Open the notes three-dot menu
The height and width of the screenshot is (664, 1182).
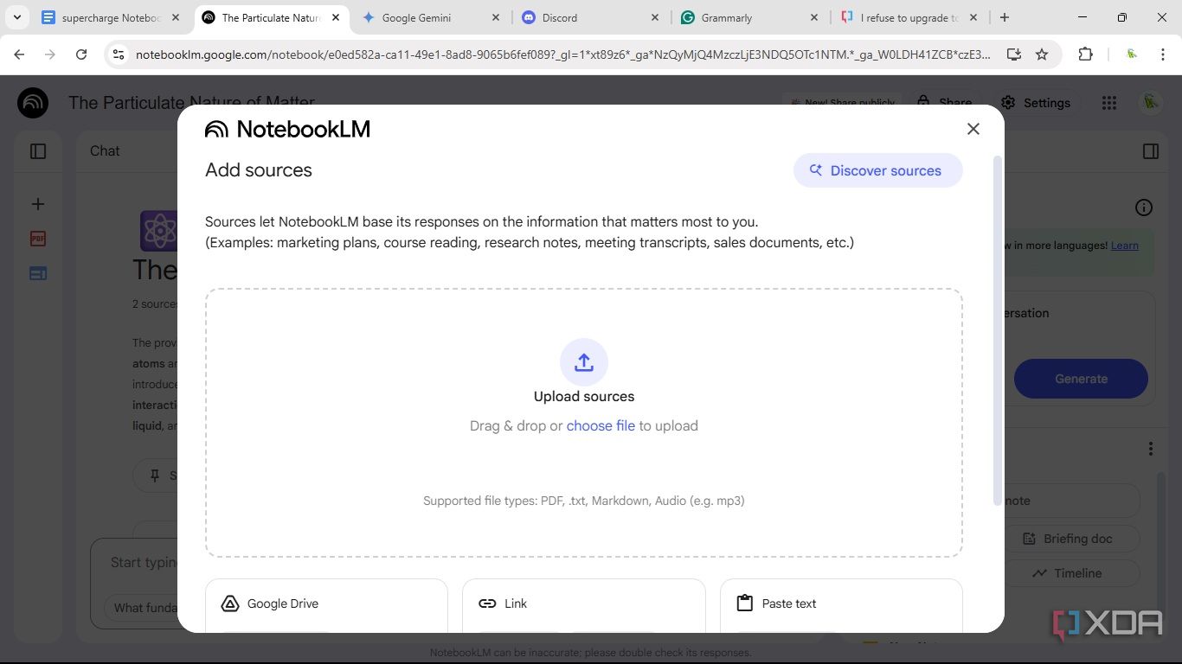click(x=1151, y=449)
